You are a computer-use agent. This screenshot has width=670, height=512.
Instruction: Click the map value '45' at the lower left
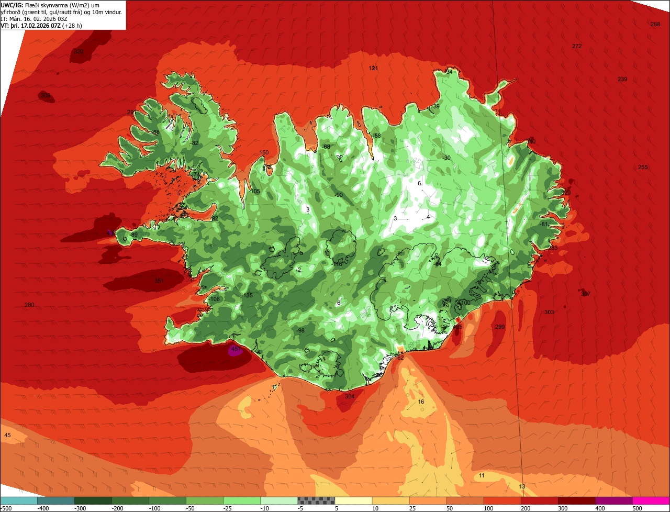point(7,435)
